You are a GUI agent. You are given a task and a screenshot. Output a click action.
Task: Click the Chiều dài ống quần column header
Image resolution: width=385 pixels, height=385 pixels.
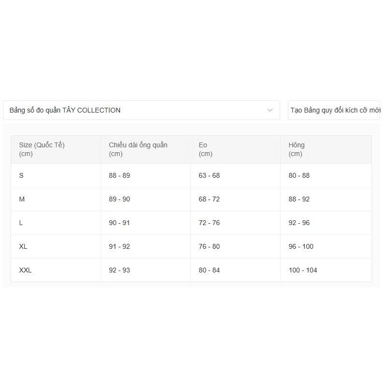coord(138,149)
